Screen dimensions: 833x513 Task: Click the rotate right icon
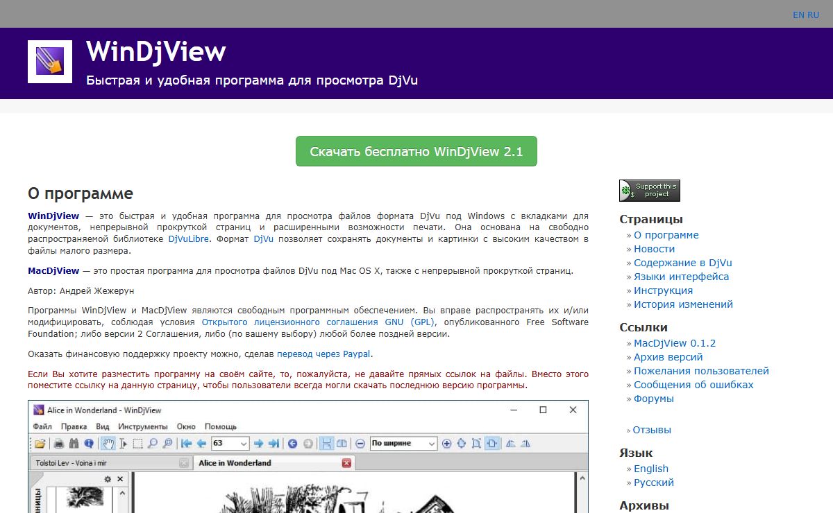[525, 444]
